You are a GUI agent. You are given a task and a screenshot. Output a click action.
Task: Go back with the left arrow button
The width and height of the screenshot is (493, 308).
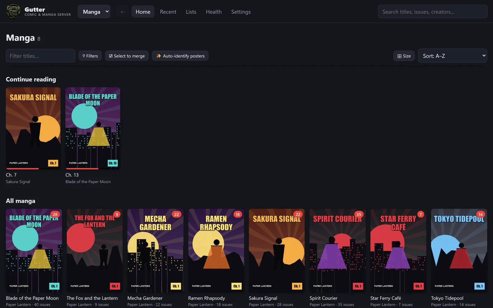pyautogui.click(x=123, y=12)
